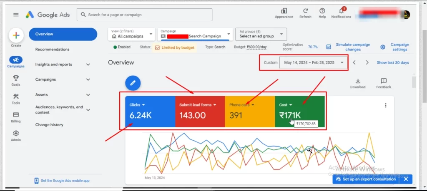Click the Simulate campaign changes chart icon

point(329,47)
